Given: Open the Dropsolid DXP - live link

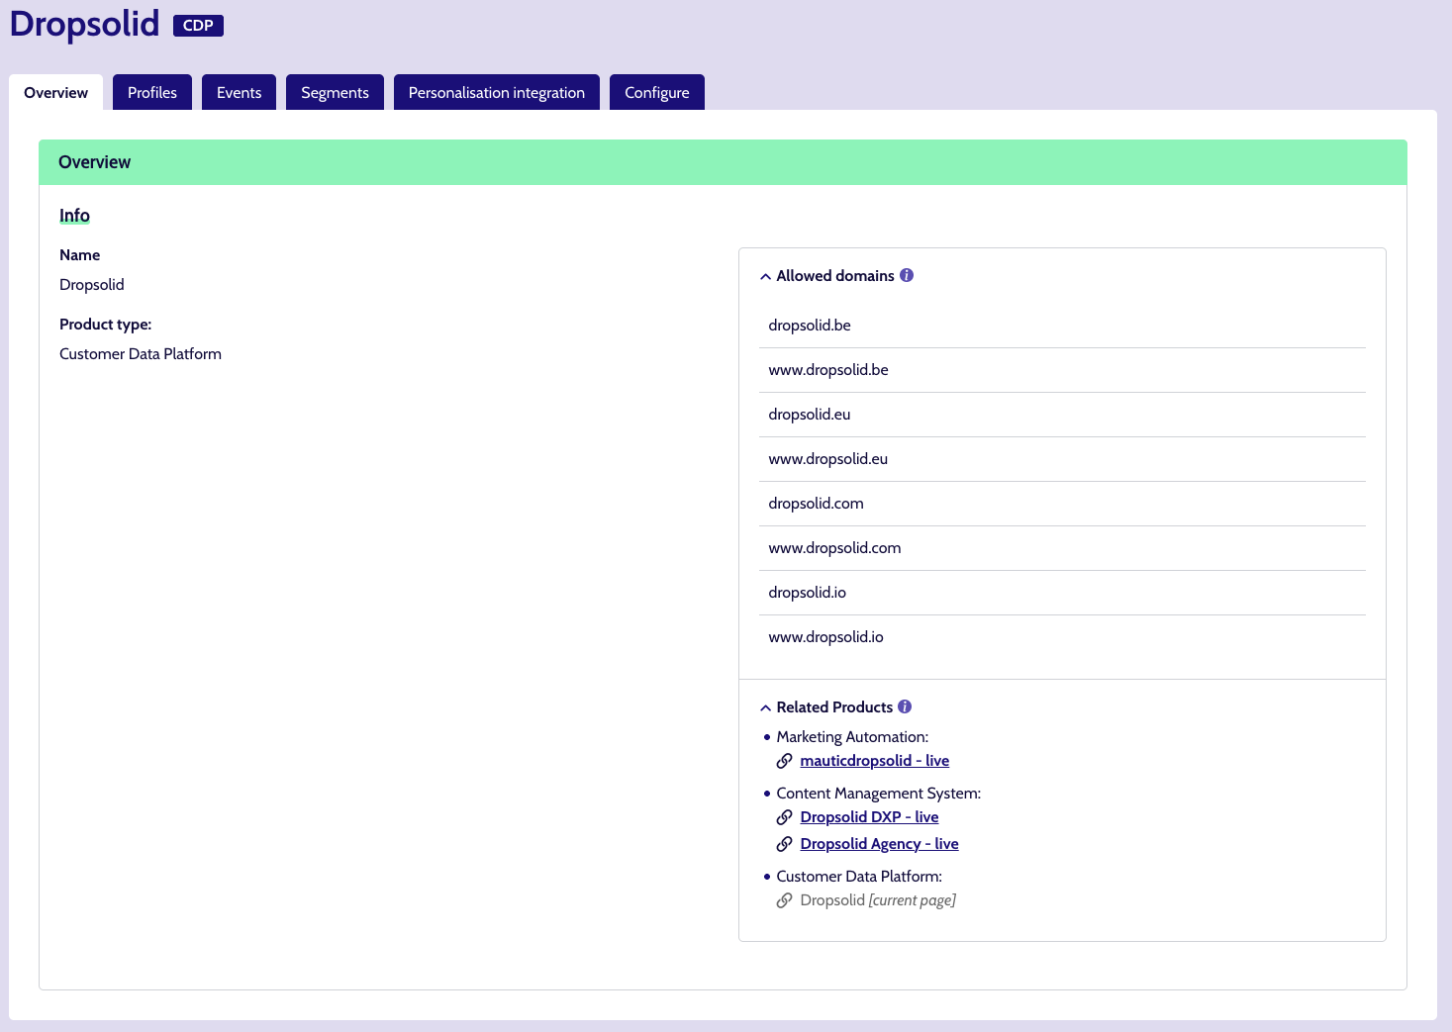Looking at the screenshot, I should pos(869,817).
